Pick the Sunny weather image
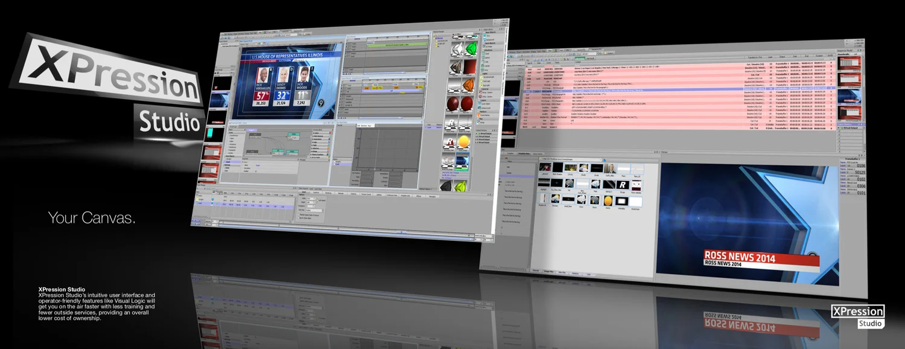 (608, 200)
